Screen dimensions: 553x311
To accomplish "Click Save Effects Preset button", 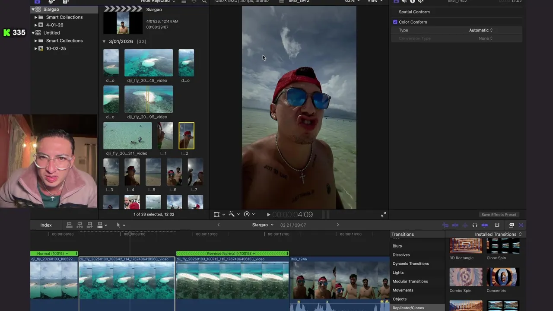I will [x=499, y=215].
